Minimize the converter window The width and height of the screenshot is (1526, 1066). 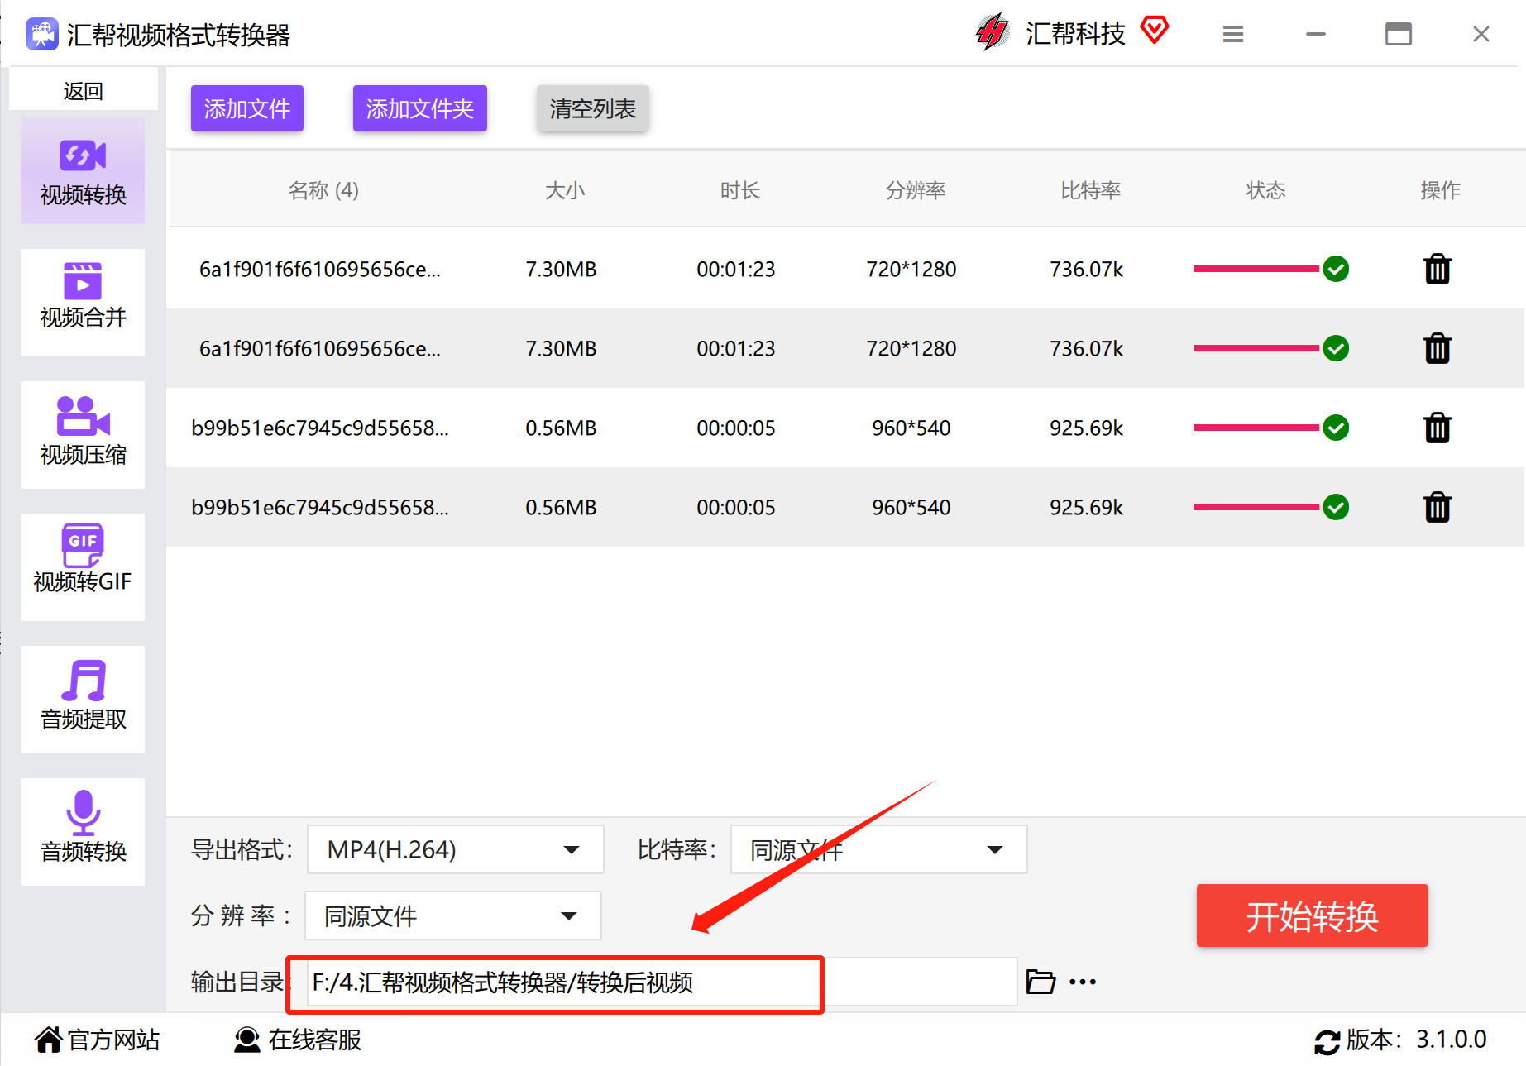(1316, 34)
